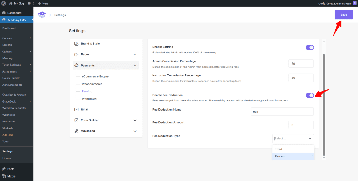The image size is (358, 181).
Task: Open Instructors in the sidebar
Action: (x=9, y=122)
